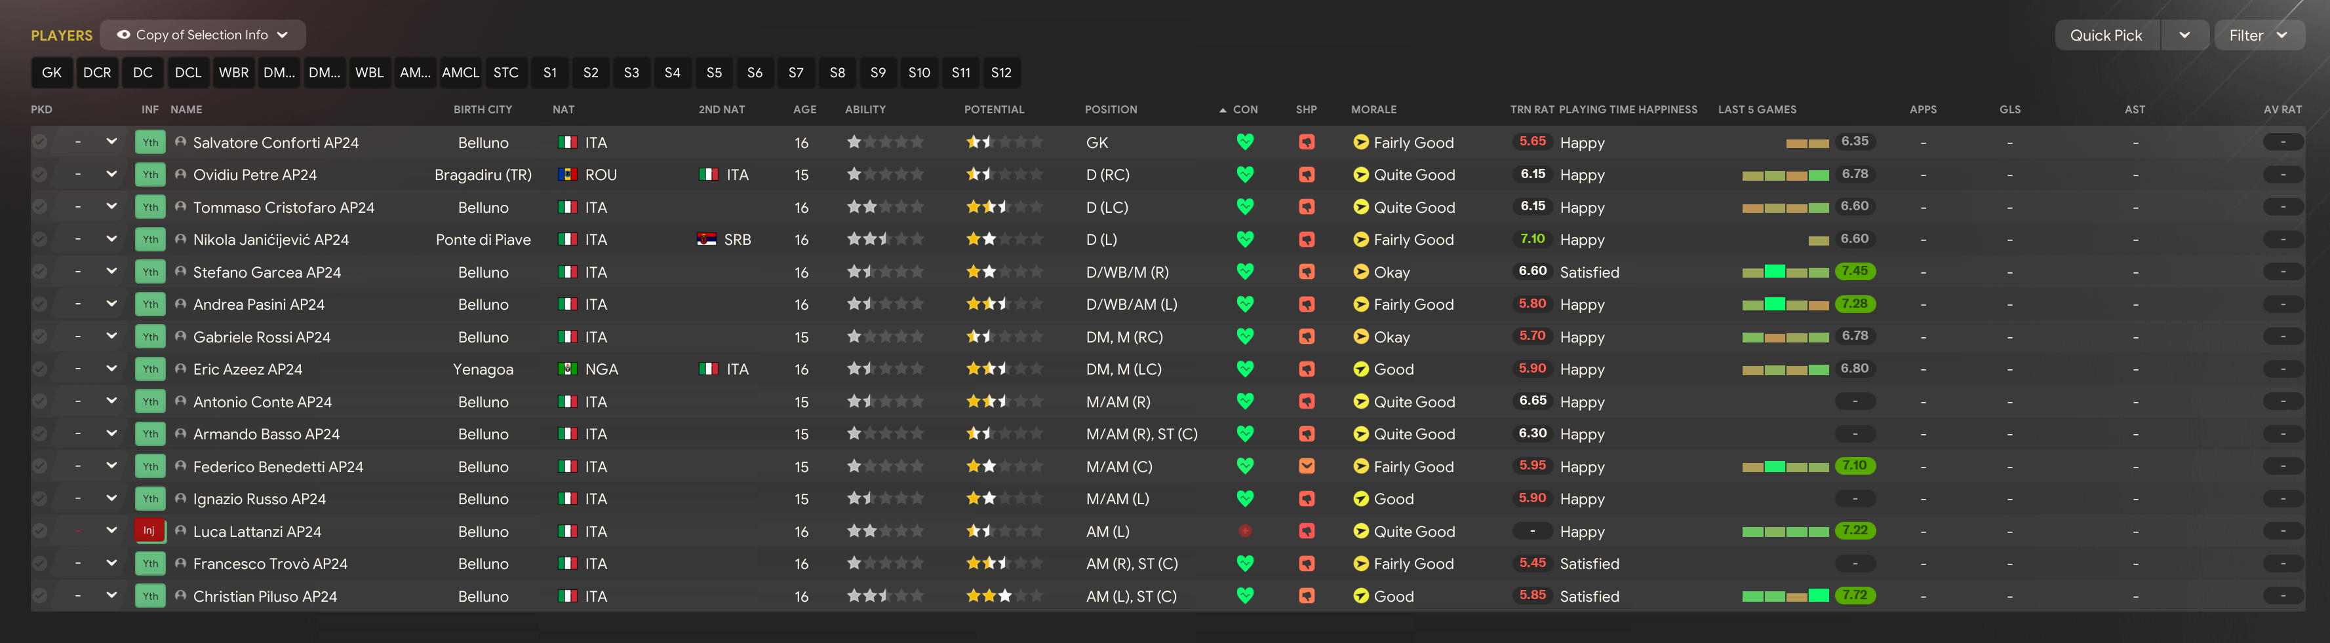Tick the selection checkbox for Salvatore Conforti

(x=40, y=142)
